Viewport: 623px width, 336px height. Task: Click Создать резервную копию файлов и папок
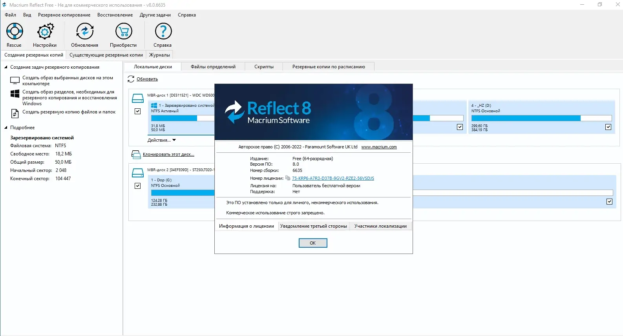pyautogui.click(x=69, y=112)
